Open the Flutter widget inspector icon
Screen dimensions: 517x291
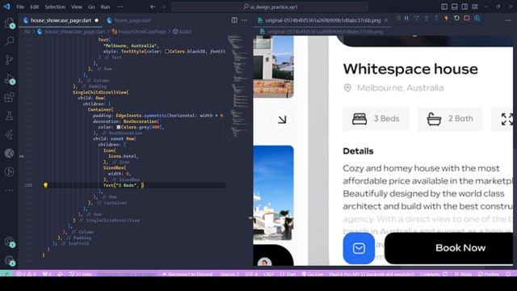[x=477, y=18]
